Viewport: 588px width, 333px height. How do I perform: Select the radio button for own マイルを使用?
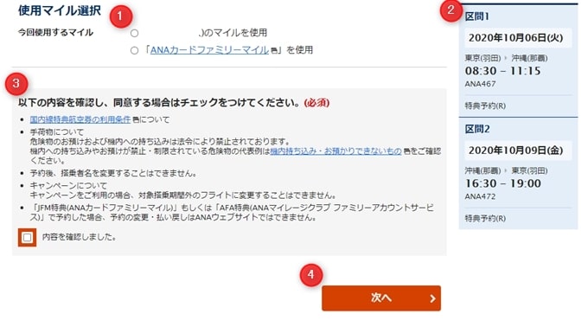pos(134,34)
